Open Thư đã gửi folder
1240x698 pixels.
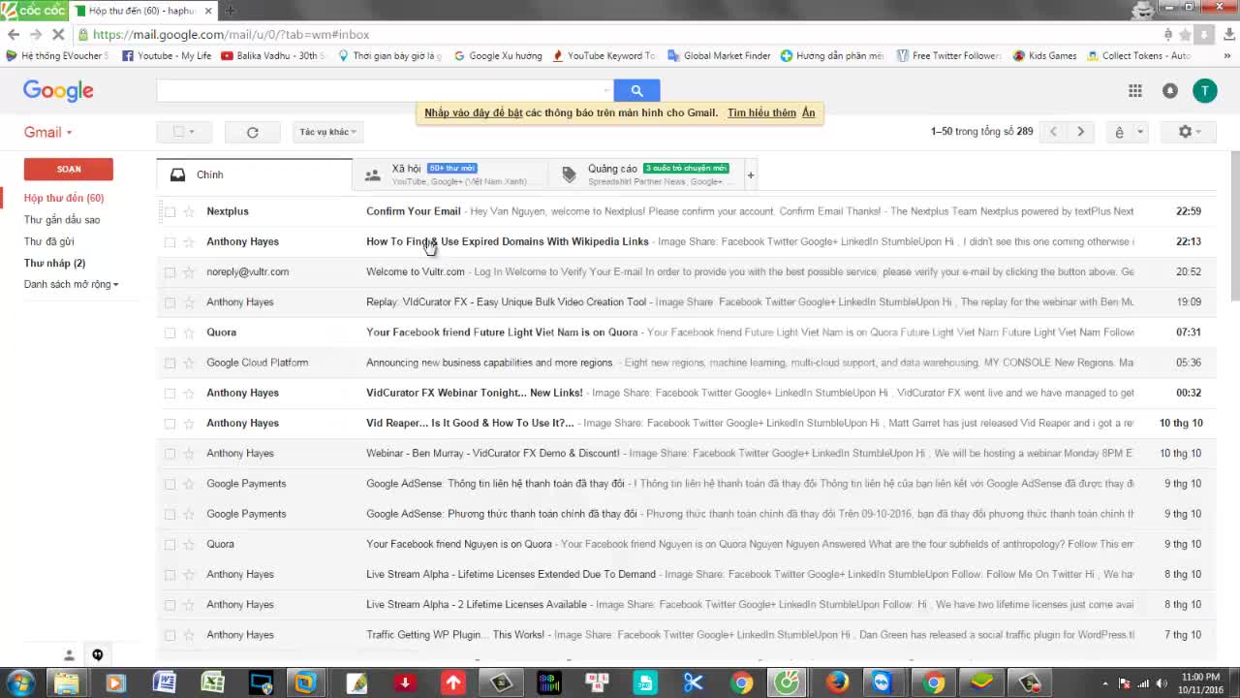point(49,241)
